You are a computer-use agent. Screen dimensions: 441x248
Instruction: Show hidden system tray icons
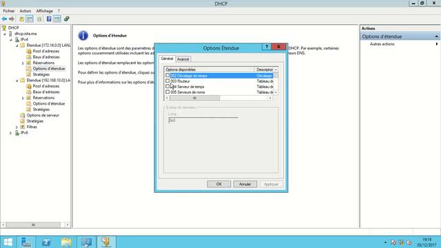(x=385, y=242)
